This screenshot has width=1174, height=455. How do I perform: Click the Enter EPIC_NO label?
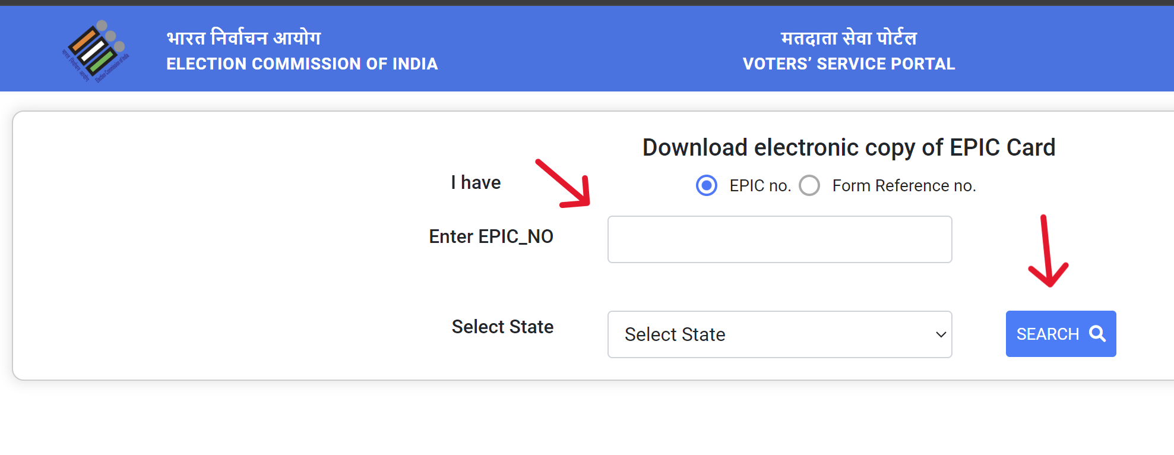point(491,236)
